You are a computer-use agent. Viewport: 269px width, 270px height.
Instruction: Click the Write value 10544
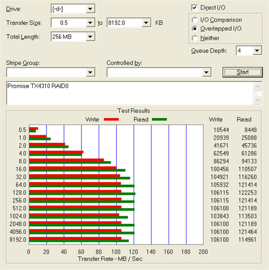point(221,130)
